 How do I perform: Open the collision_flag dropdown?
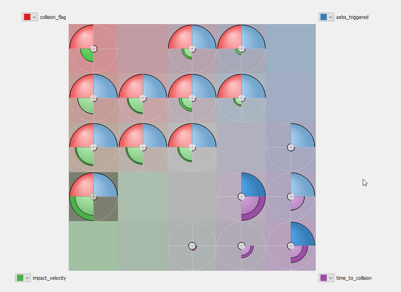tap(34, 17)
